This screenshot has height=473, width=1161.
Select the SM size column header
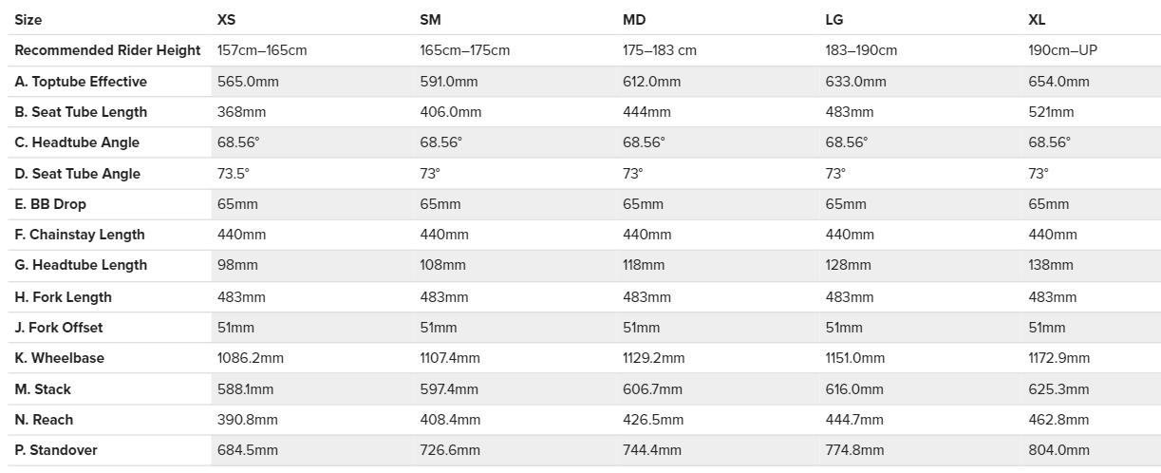pyautogui.click(x=430, y=19)
